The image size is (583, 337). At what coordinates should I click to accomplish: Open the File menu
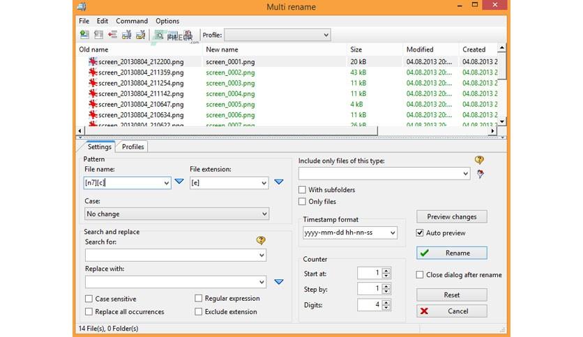(x=84, y=21)
